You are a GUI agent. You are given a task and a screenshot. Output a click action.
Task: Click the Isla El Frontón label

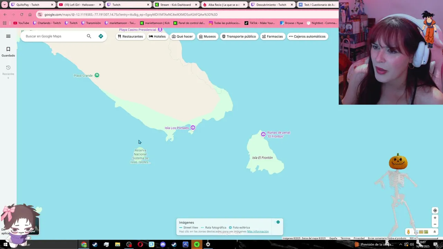tap(262, 158)
